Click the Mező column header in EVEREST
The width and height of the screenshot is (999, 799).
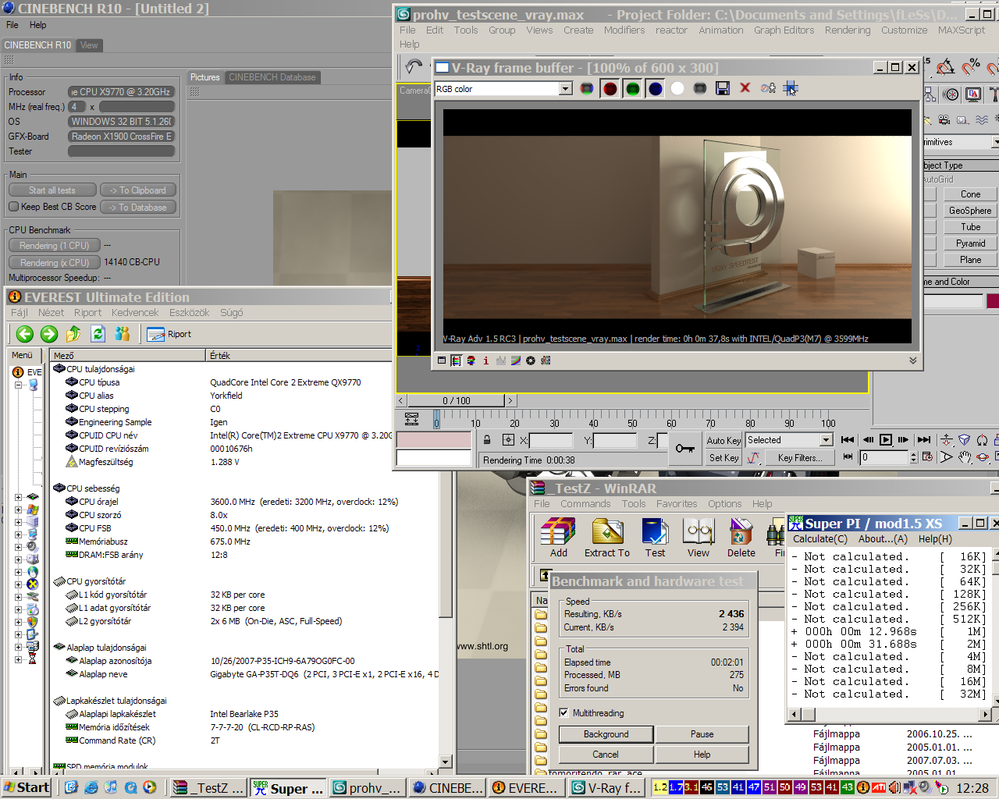128,356
